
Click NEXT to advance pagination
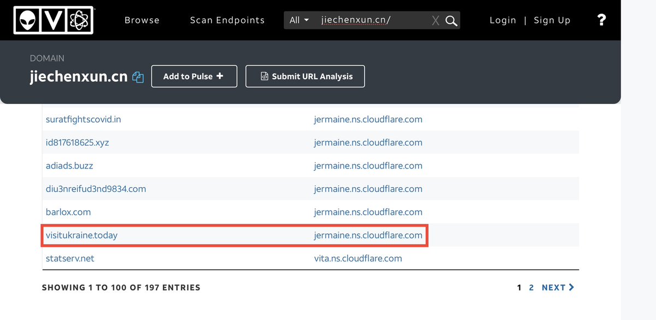(x=558, y=287)
